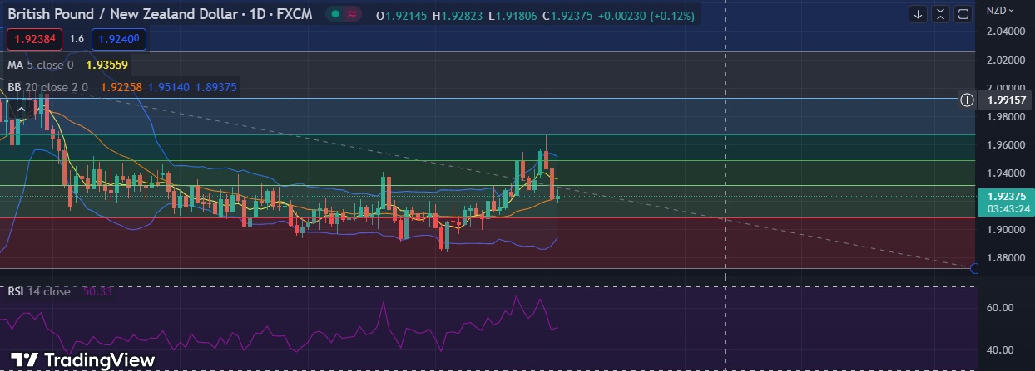Click the 60.00 level on RSI scale
Viewport: 1035px width, 371px height.
998,307
